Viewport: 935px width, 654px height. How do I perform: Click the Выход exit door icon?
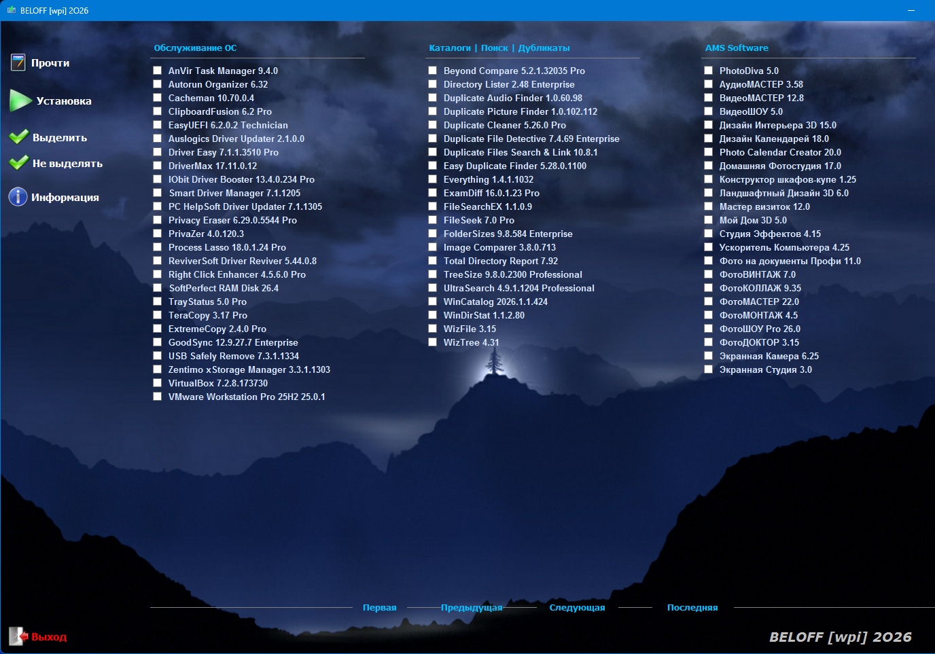tap(18, 636)
